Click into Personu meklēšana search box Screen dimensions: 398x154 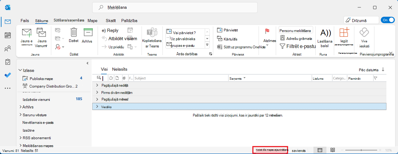296,30
